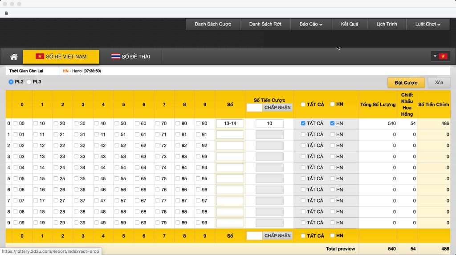Screen dimensions: 456x255
Task: Open Danh Sách Cược menu item
Action: [x=212, y=24]
